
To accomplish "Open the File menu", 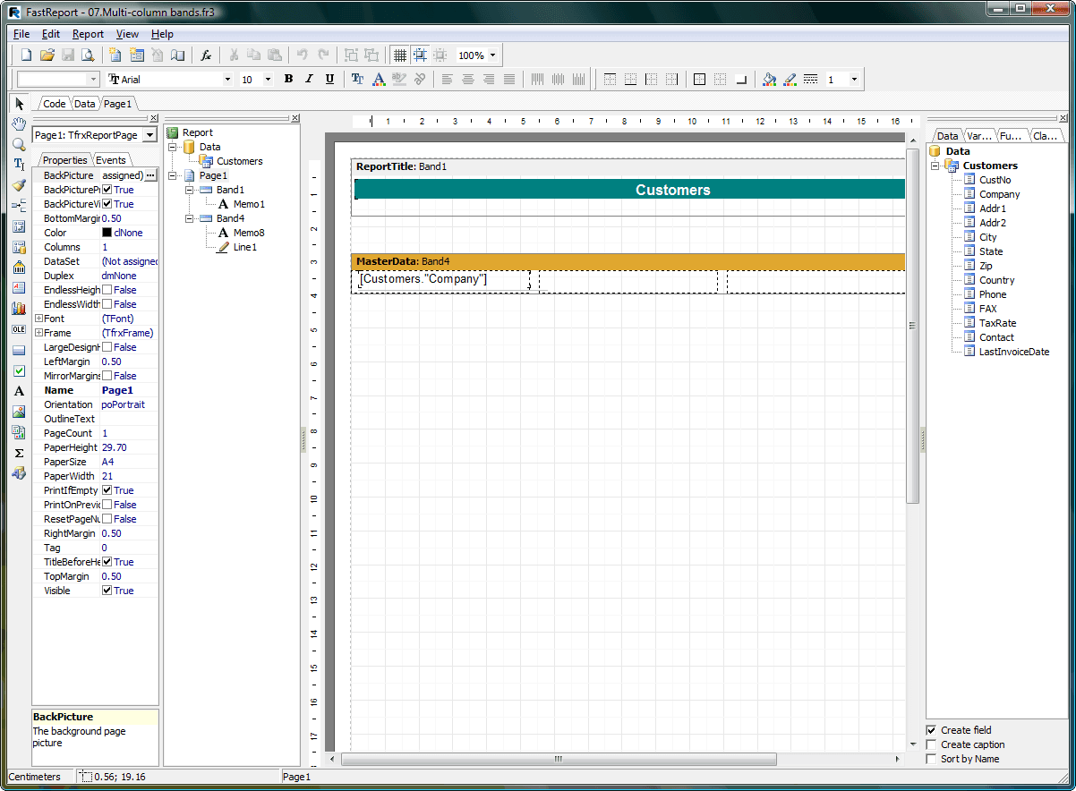I will click(x=21, y=34).
